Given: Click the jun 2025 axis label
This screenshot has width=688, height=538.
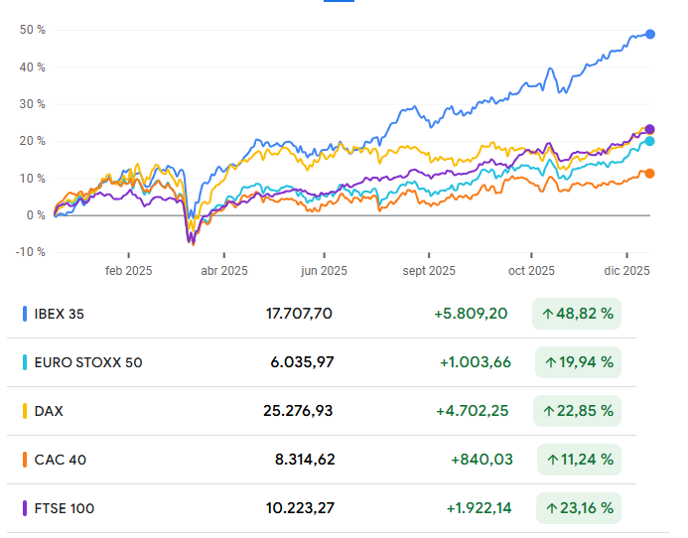Looking at the screenshot, I should pyautogui.click(x=325, y=269).
